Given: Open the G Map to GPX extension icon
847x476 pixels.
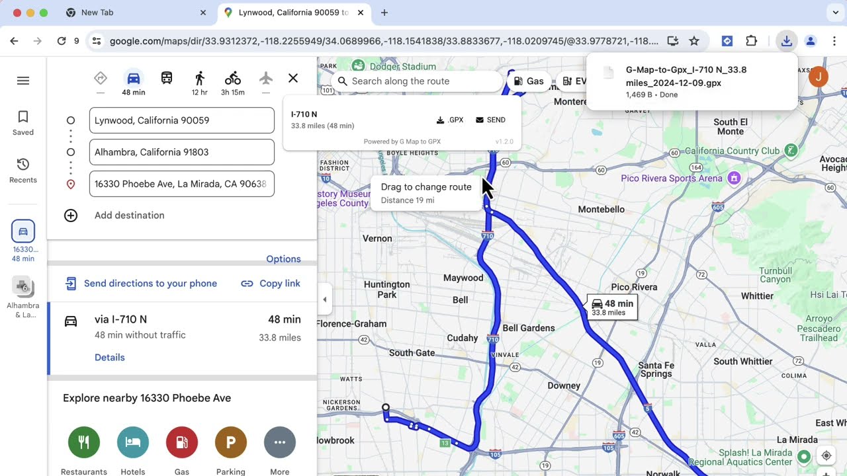Looking at the screenshot, I should click(x=727, y=41).
